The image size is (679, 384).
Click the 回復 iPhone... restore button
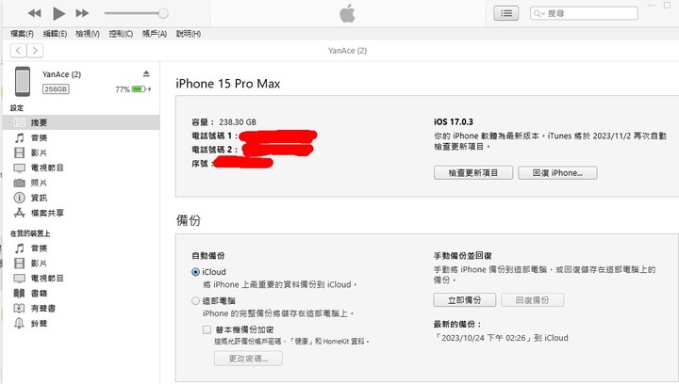[557, 173]
